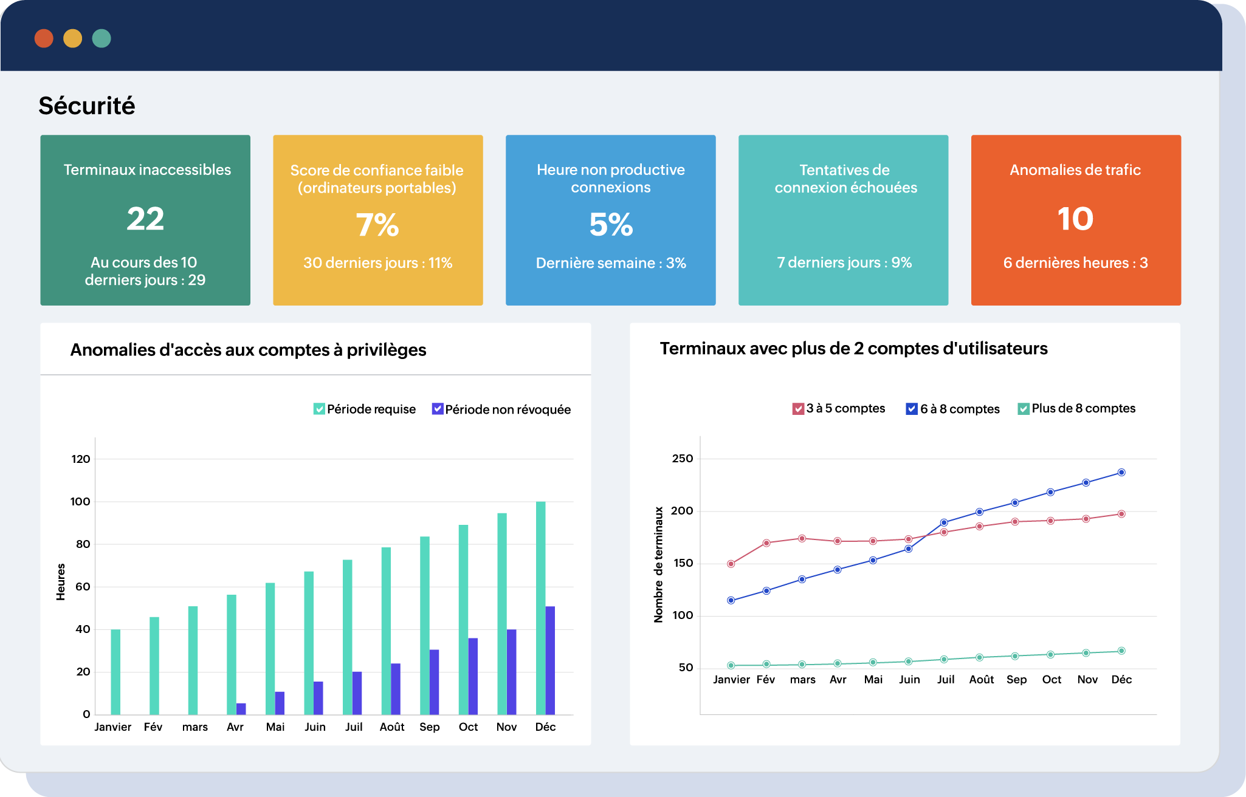Uncheck the Période requise legend checkbox
Viewport: 1246px width, 797px height.
coord(319,409)
